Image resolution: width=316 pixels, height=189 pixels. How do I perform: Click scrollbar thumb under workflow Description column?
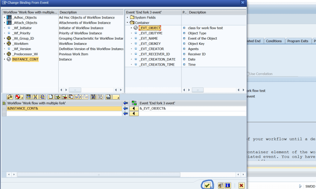coord(75,90)
